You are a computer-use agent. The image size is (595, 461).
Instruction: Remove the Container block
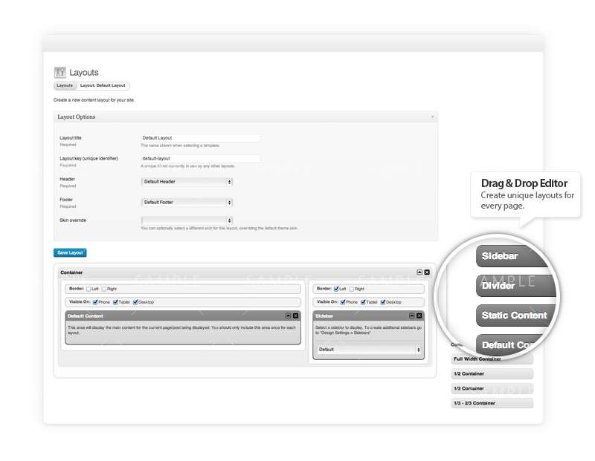427,272
